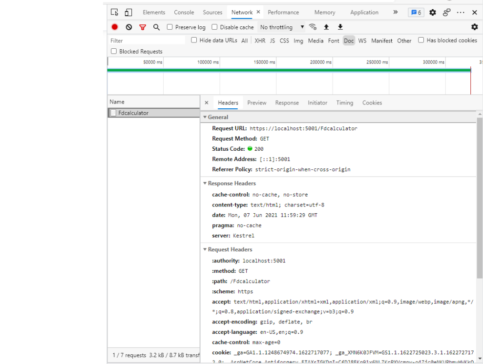483x364 pixels.
Task: Click the requests transferred status summary
Action: [156, 355]
